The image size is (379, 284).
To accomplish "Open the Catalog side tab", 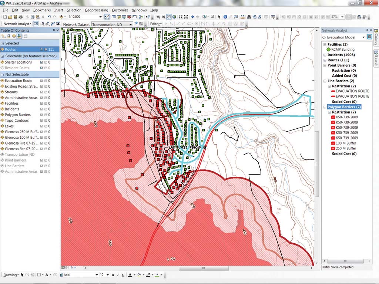I will click(376, 37).
